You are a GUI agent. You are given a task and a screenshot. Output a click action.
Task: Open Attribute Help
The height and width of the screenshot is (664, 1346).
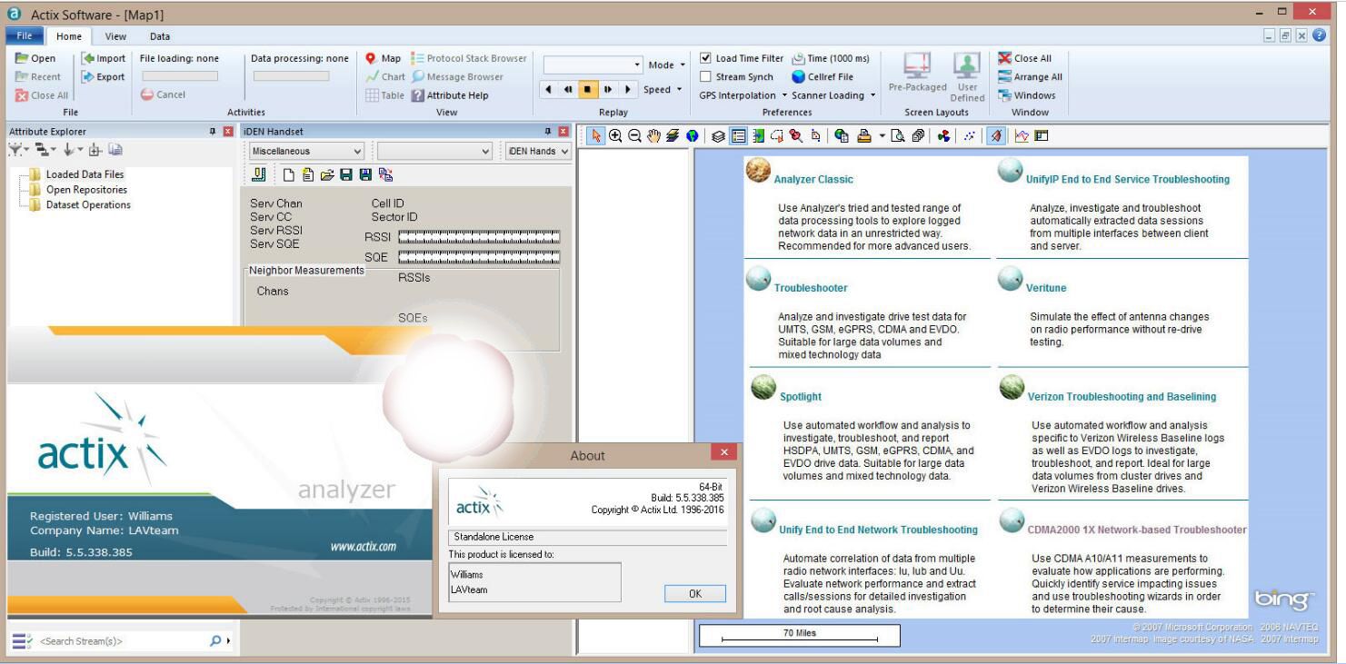click(450, 95)
